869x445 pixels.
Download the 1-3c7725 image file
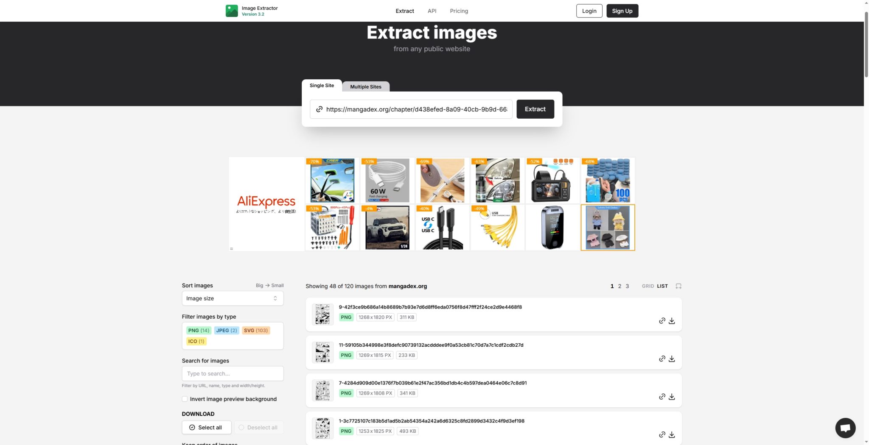pos(672,435)
